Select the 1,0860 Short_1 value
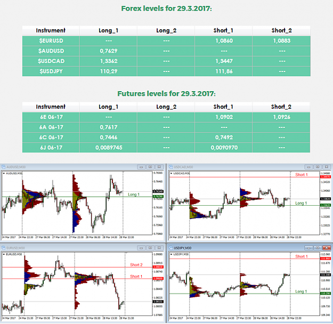 pos(224,41)
